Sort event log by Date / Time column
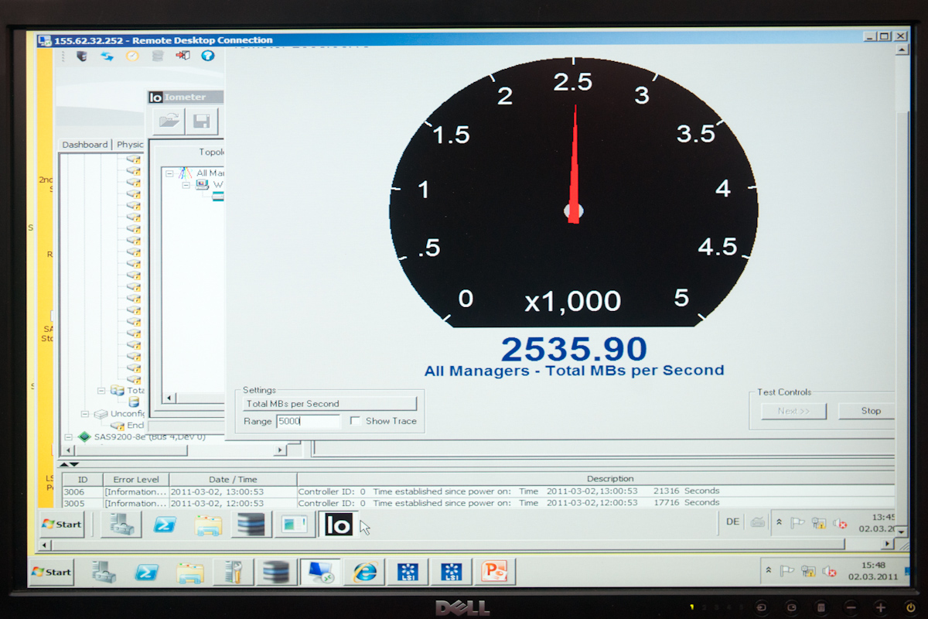The width and height of the screenshot is (928, 619). (233, 479)
